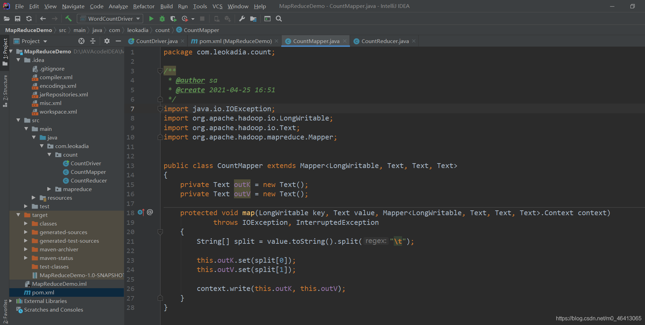Screen dimensions: 645x325
Task: Click the Help menu
Action: (x=260, y=6)
